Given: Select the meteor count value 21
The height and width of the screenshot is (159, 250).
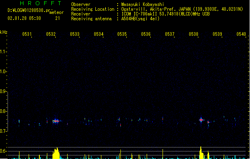Looking at the screenshot, I should point(58,18).
